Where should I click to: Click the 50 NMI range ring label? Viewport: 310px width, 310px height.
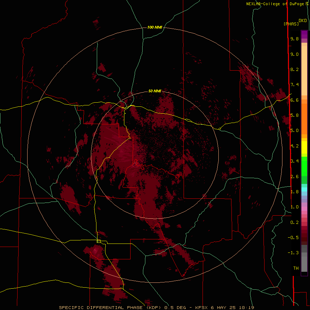155,91
